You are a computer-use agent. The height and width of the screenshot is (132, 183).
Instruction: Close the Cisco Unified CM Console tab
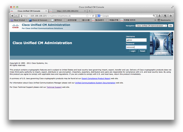click(46, 11)
